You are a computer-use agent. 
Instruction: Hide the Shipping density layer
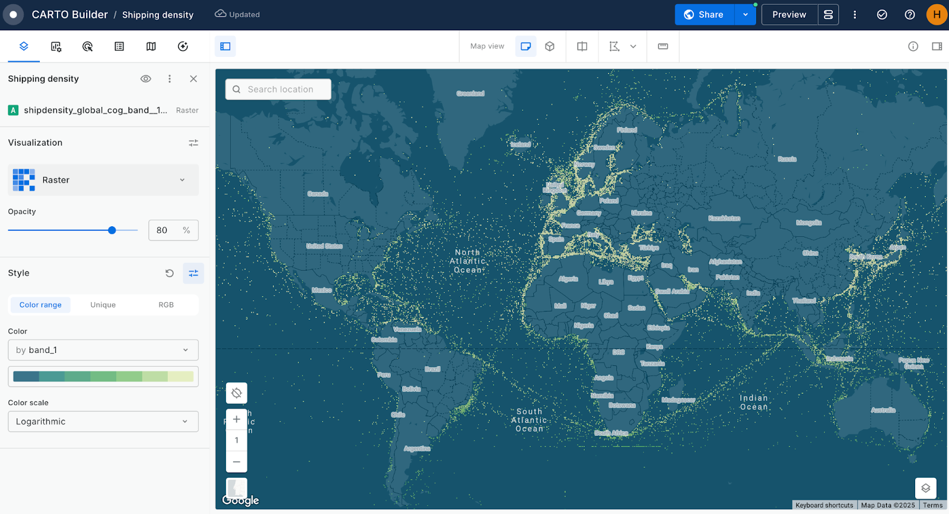(x=145, y=79)
